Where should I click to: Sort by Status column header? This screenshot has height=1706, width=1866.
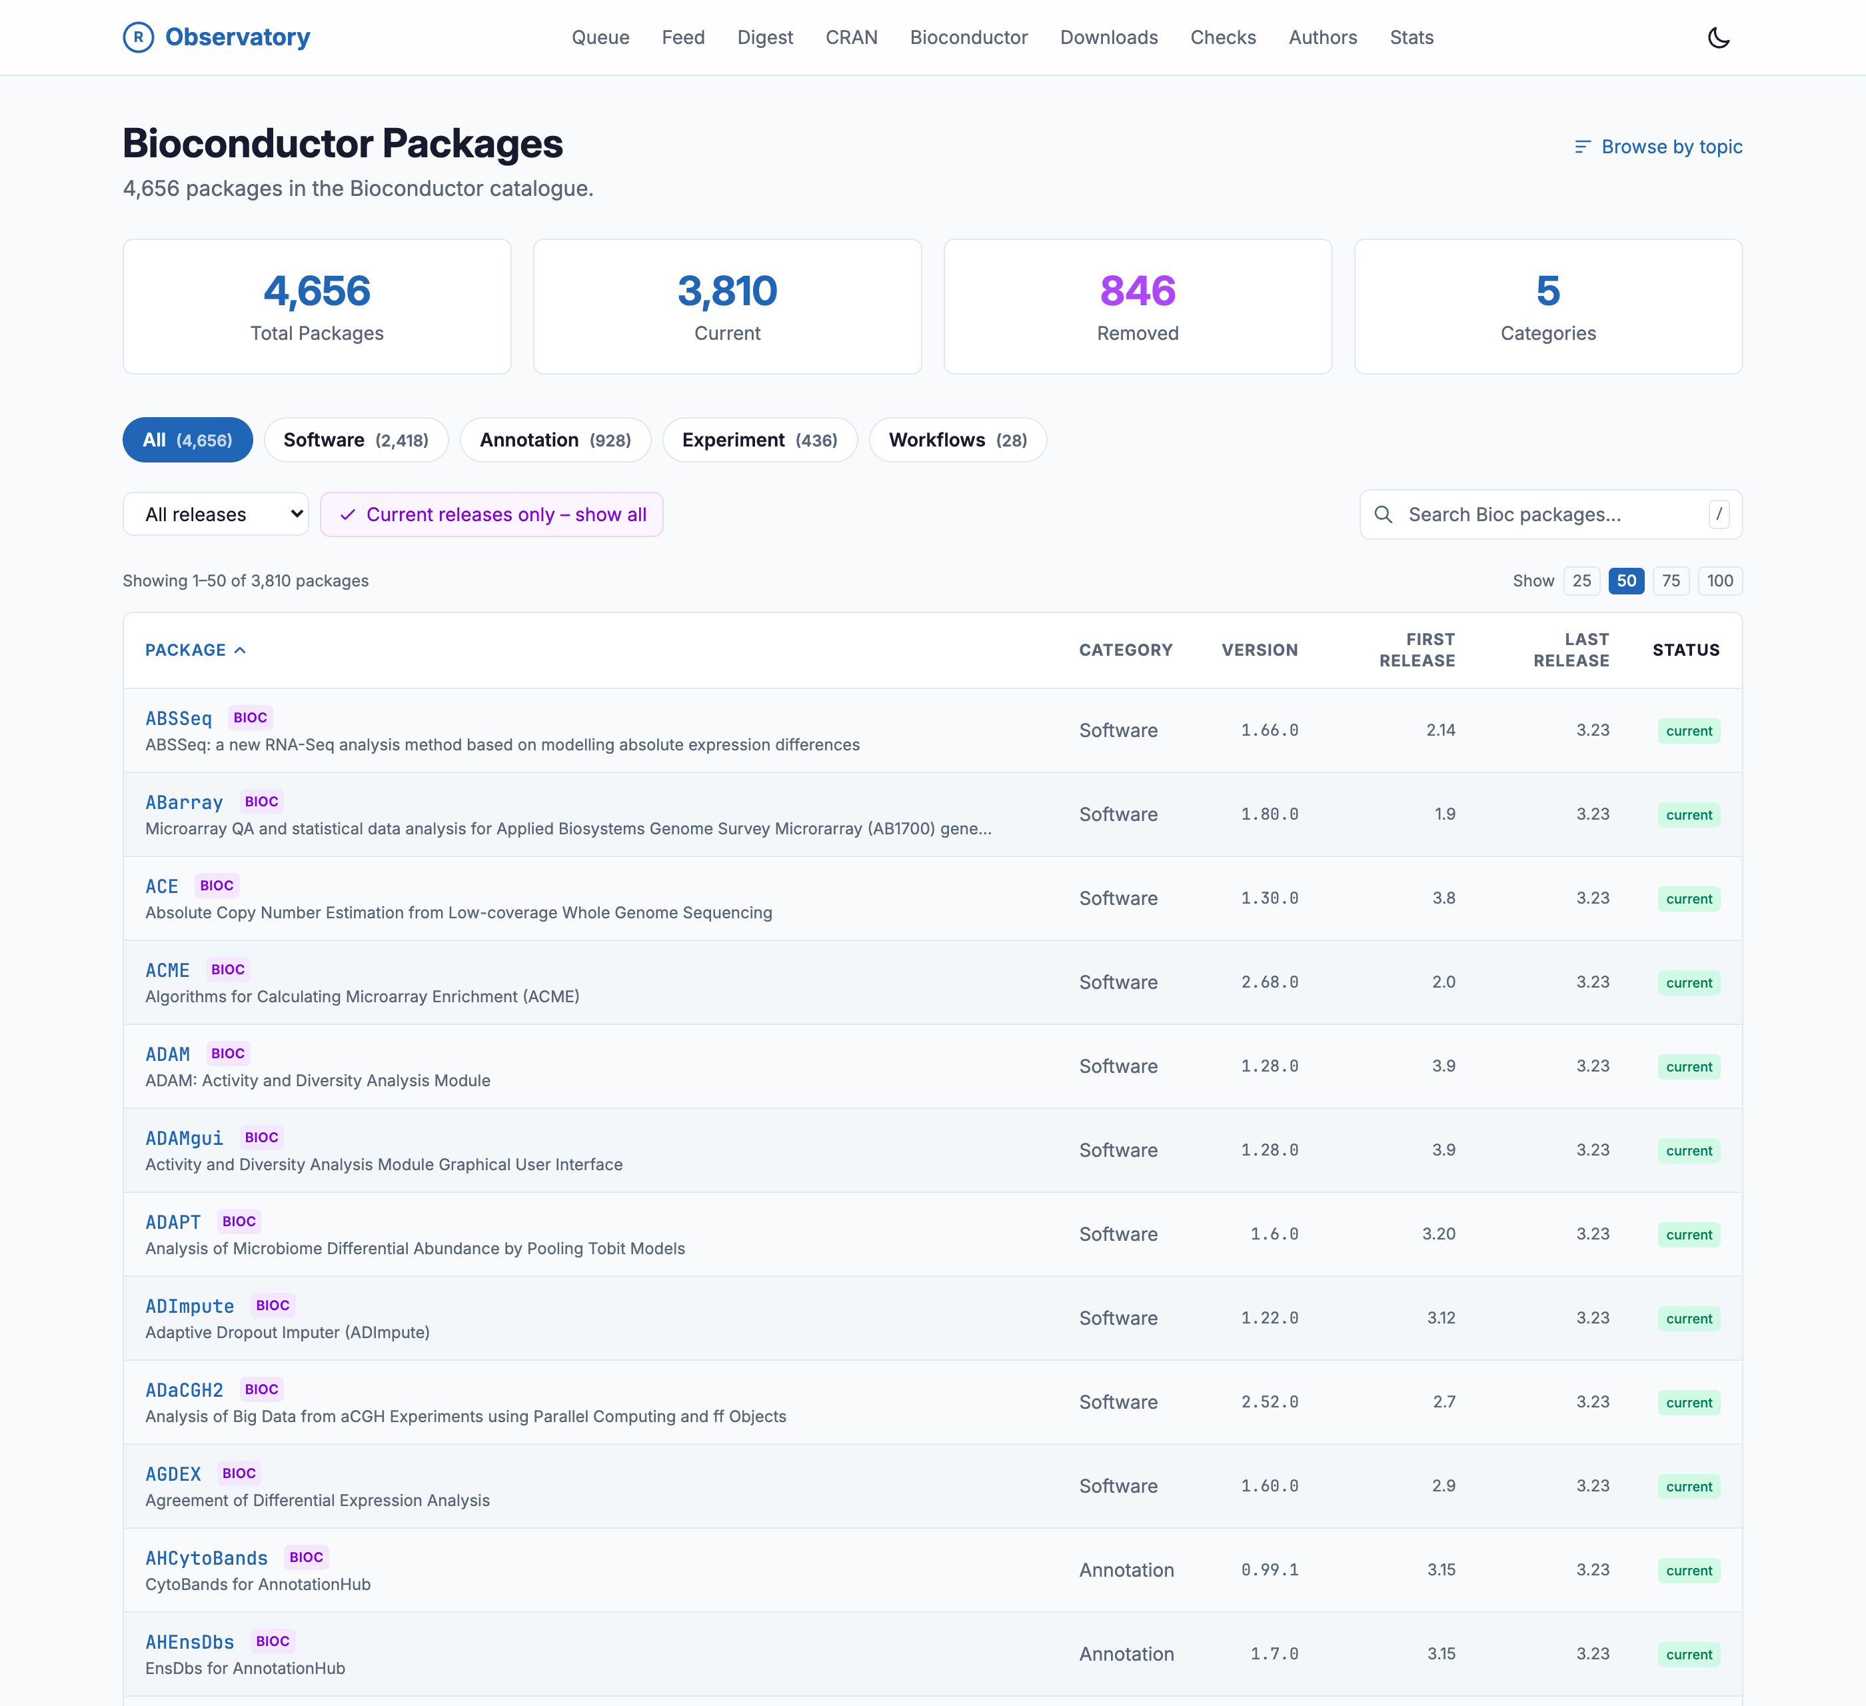[x=1685, y=650]
